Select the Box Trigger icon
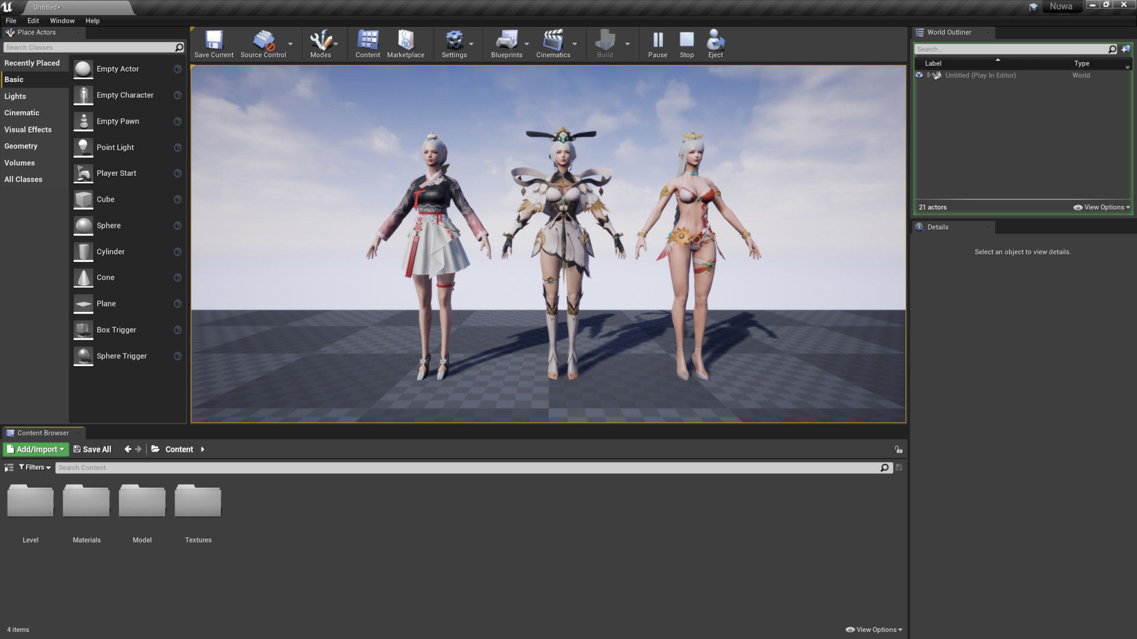 [x=83, y=330]
